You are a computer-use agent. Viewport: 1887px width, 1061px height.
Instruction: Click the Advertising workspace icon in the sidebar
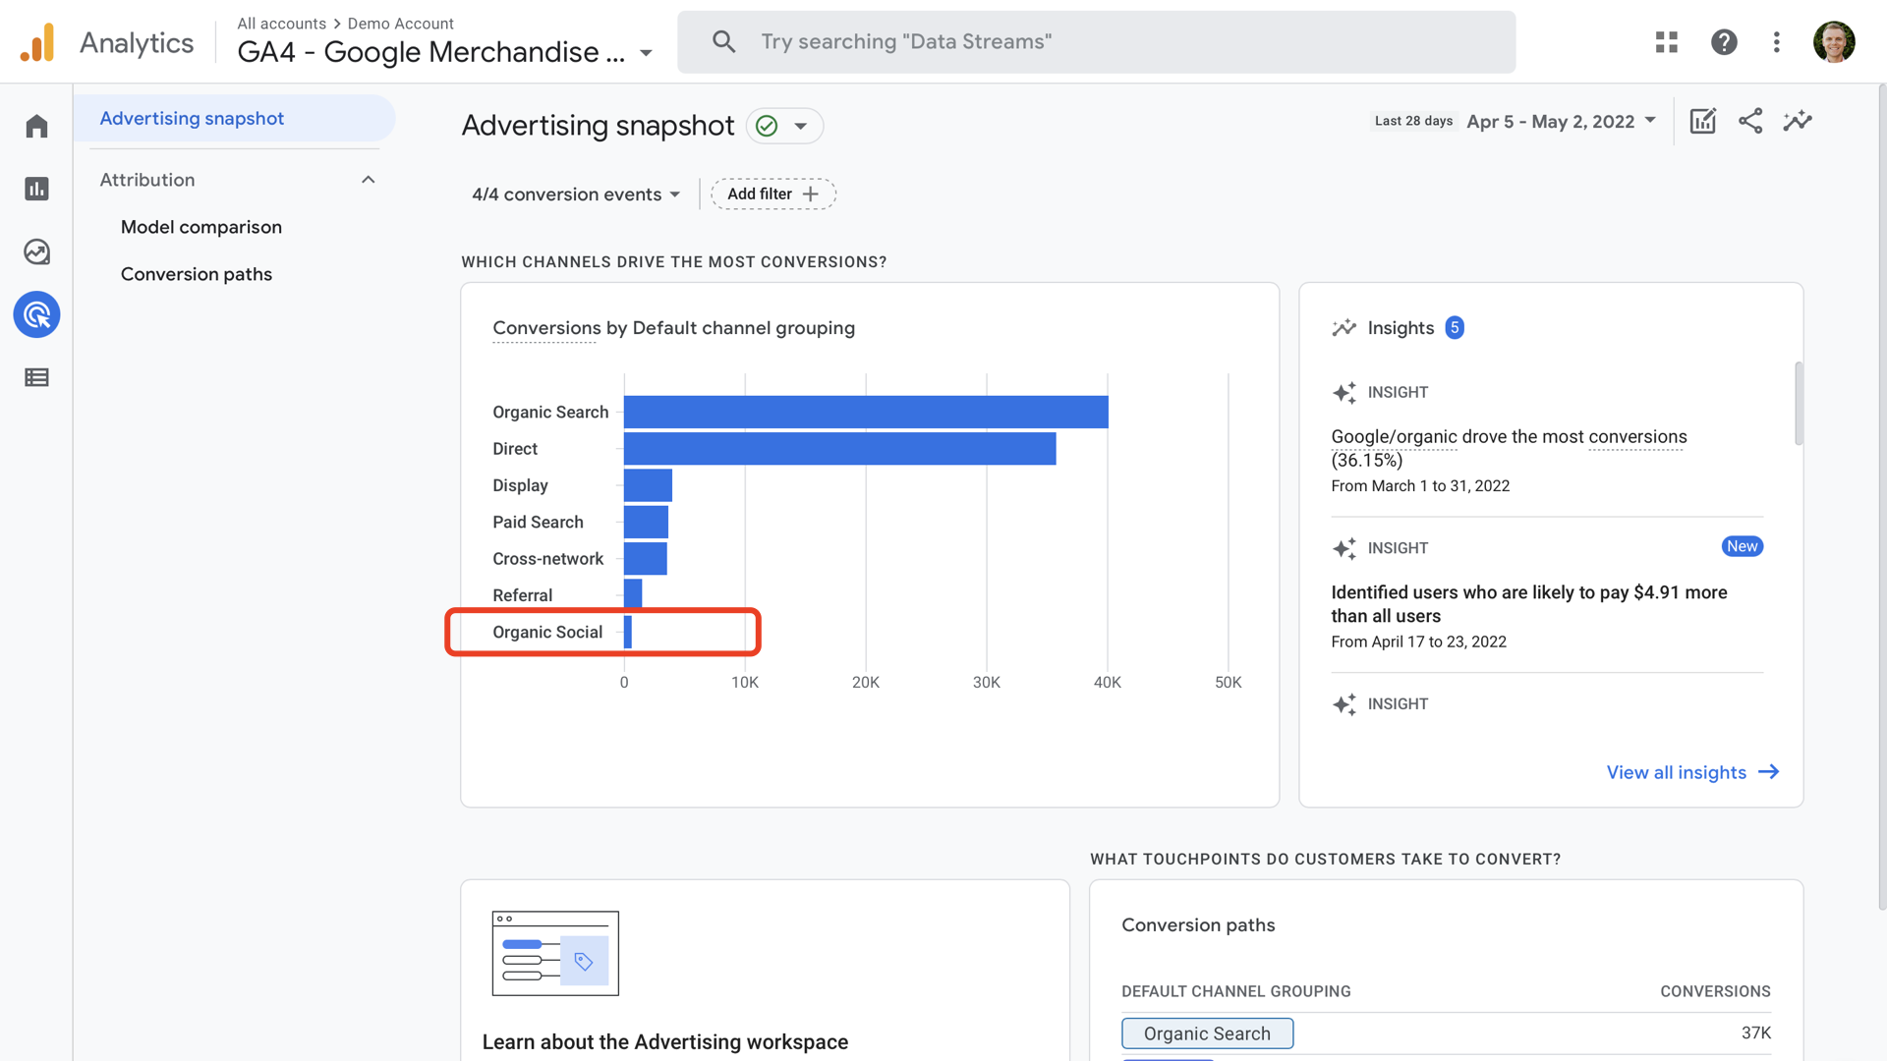[x=36, y=314]
